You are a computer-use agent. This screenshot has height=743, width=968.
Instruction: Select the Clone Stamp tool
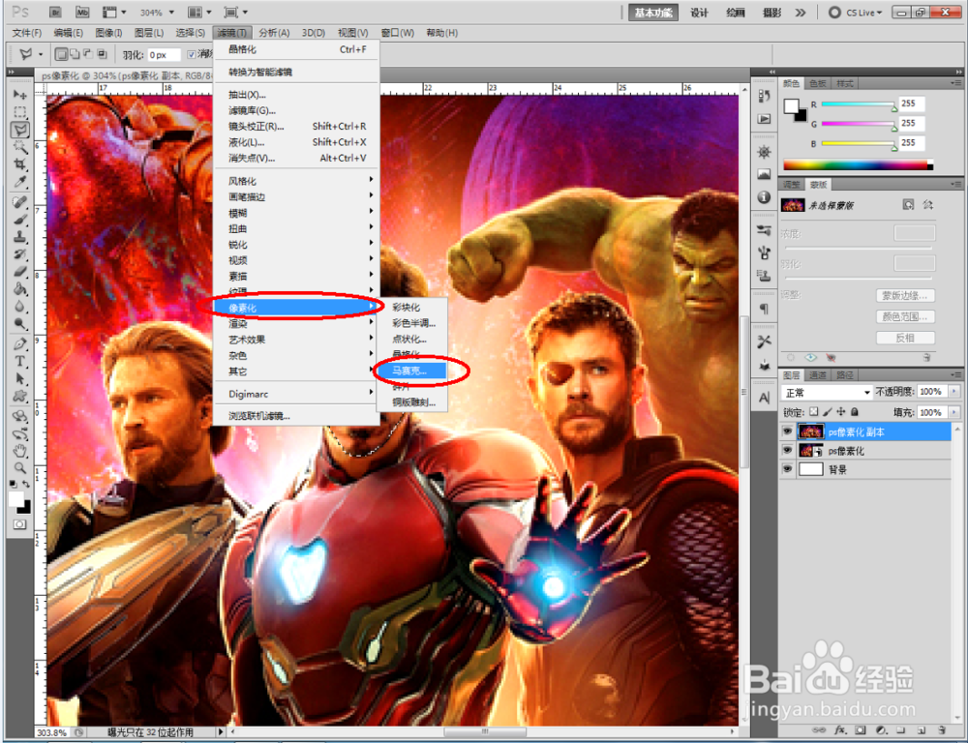point(19,237)
